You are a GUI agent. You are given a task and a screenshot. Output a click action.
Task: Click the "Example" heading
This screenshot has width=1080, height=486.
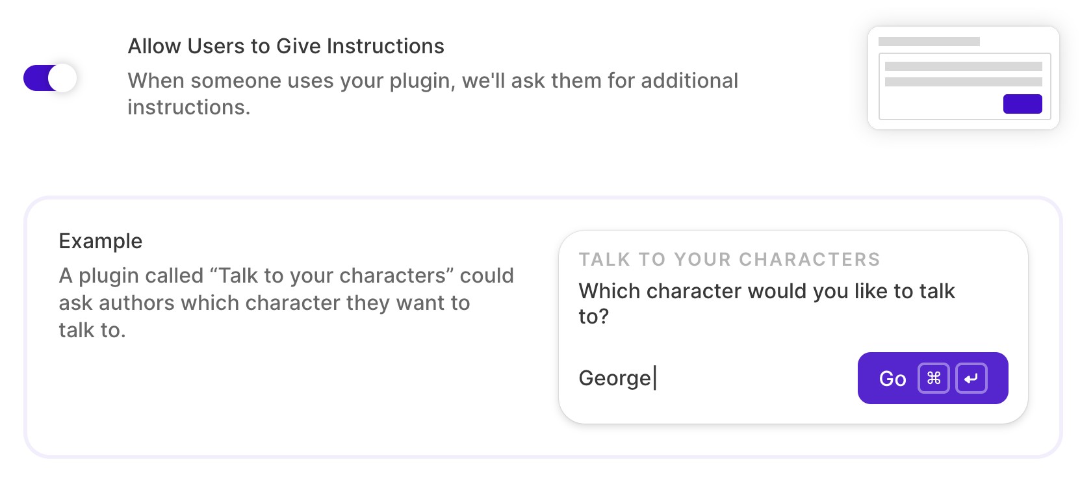tap(100, 241)
